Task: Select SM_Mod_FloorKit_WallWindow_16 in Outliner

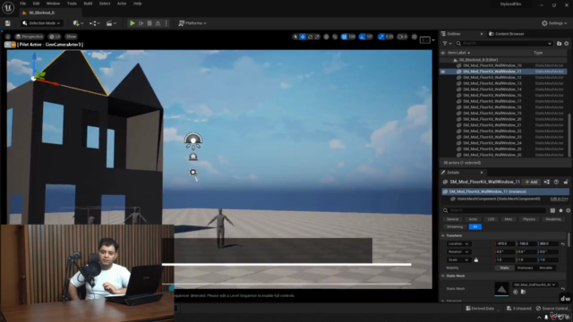Action: tap(492, 96)
